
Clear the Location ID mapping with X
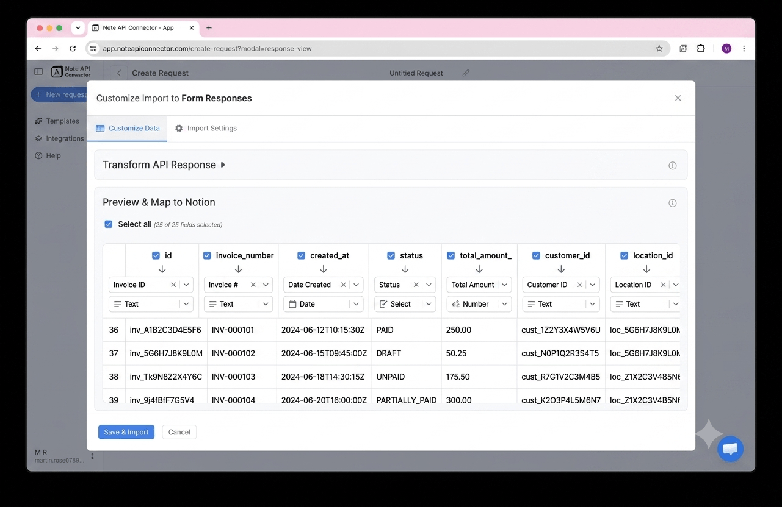pos(663,285)
